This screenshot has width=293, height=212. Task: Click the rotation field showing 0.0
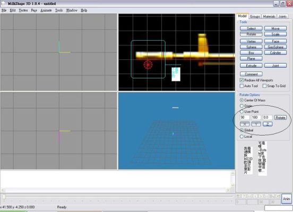[268, 117]
